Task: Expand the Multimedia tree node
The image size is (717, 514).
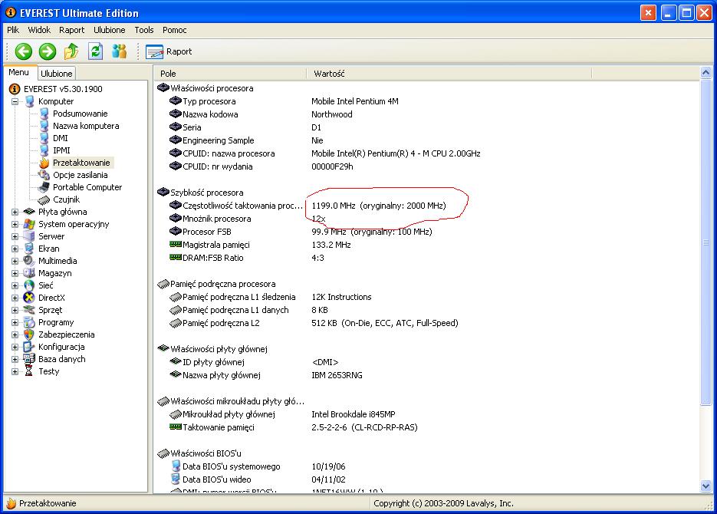Action: click(x=15, y=261)
